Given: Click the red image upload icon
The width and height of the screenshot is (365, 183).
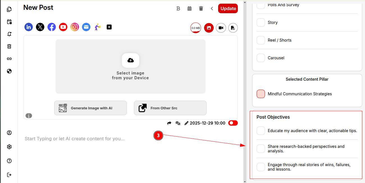Looking at the screenshot, I should [x=209, y=28].
